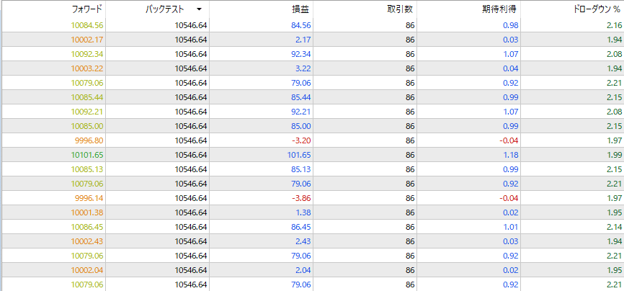
Task: Select forward result 9996.14
Action: click(x=89, y=198)
